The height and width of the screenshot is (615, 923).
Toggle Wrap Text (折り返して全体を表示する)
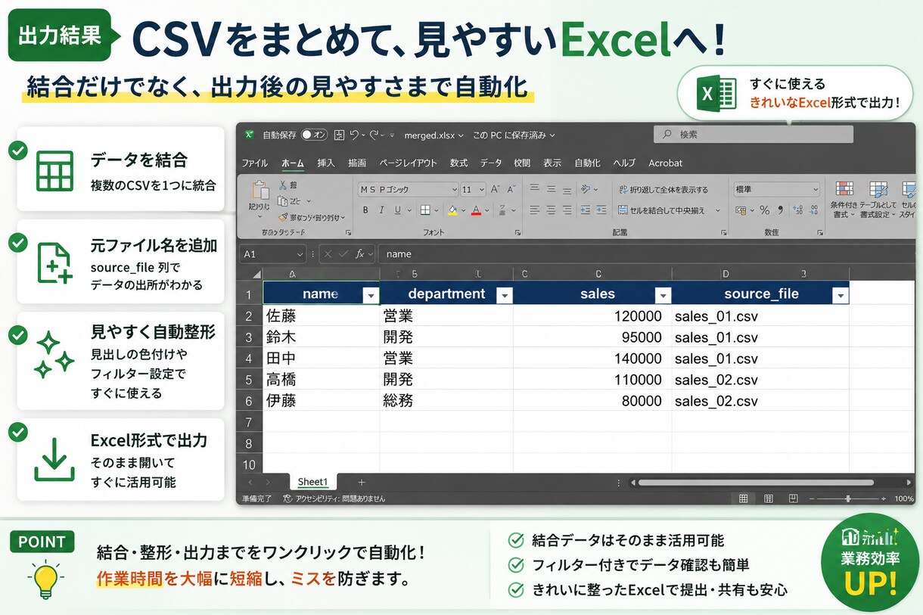click(664, 190)
